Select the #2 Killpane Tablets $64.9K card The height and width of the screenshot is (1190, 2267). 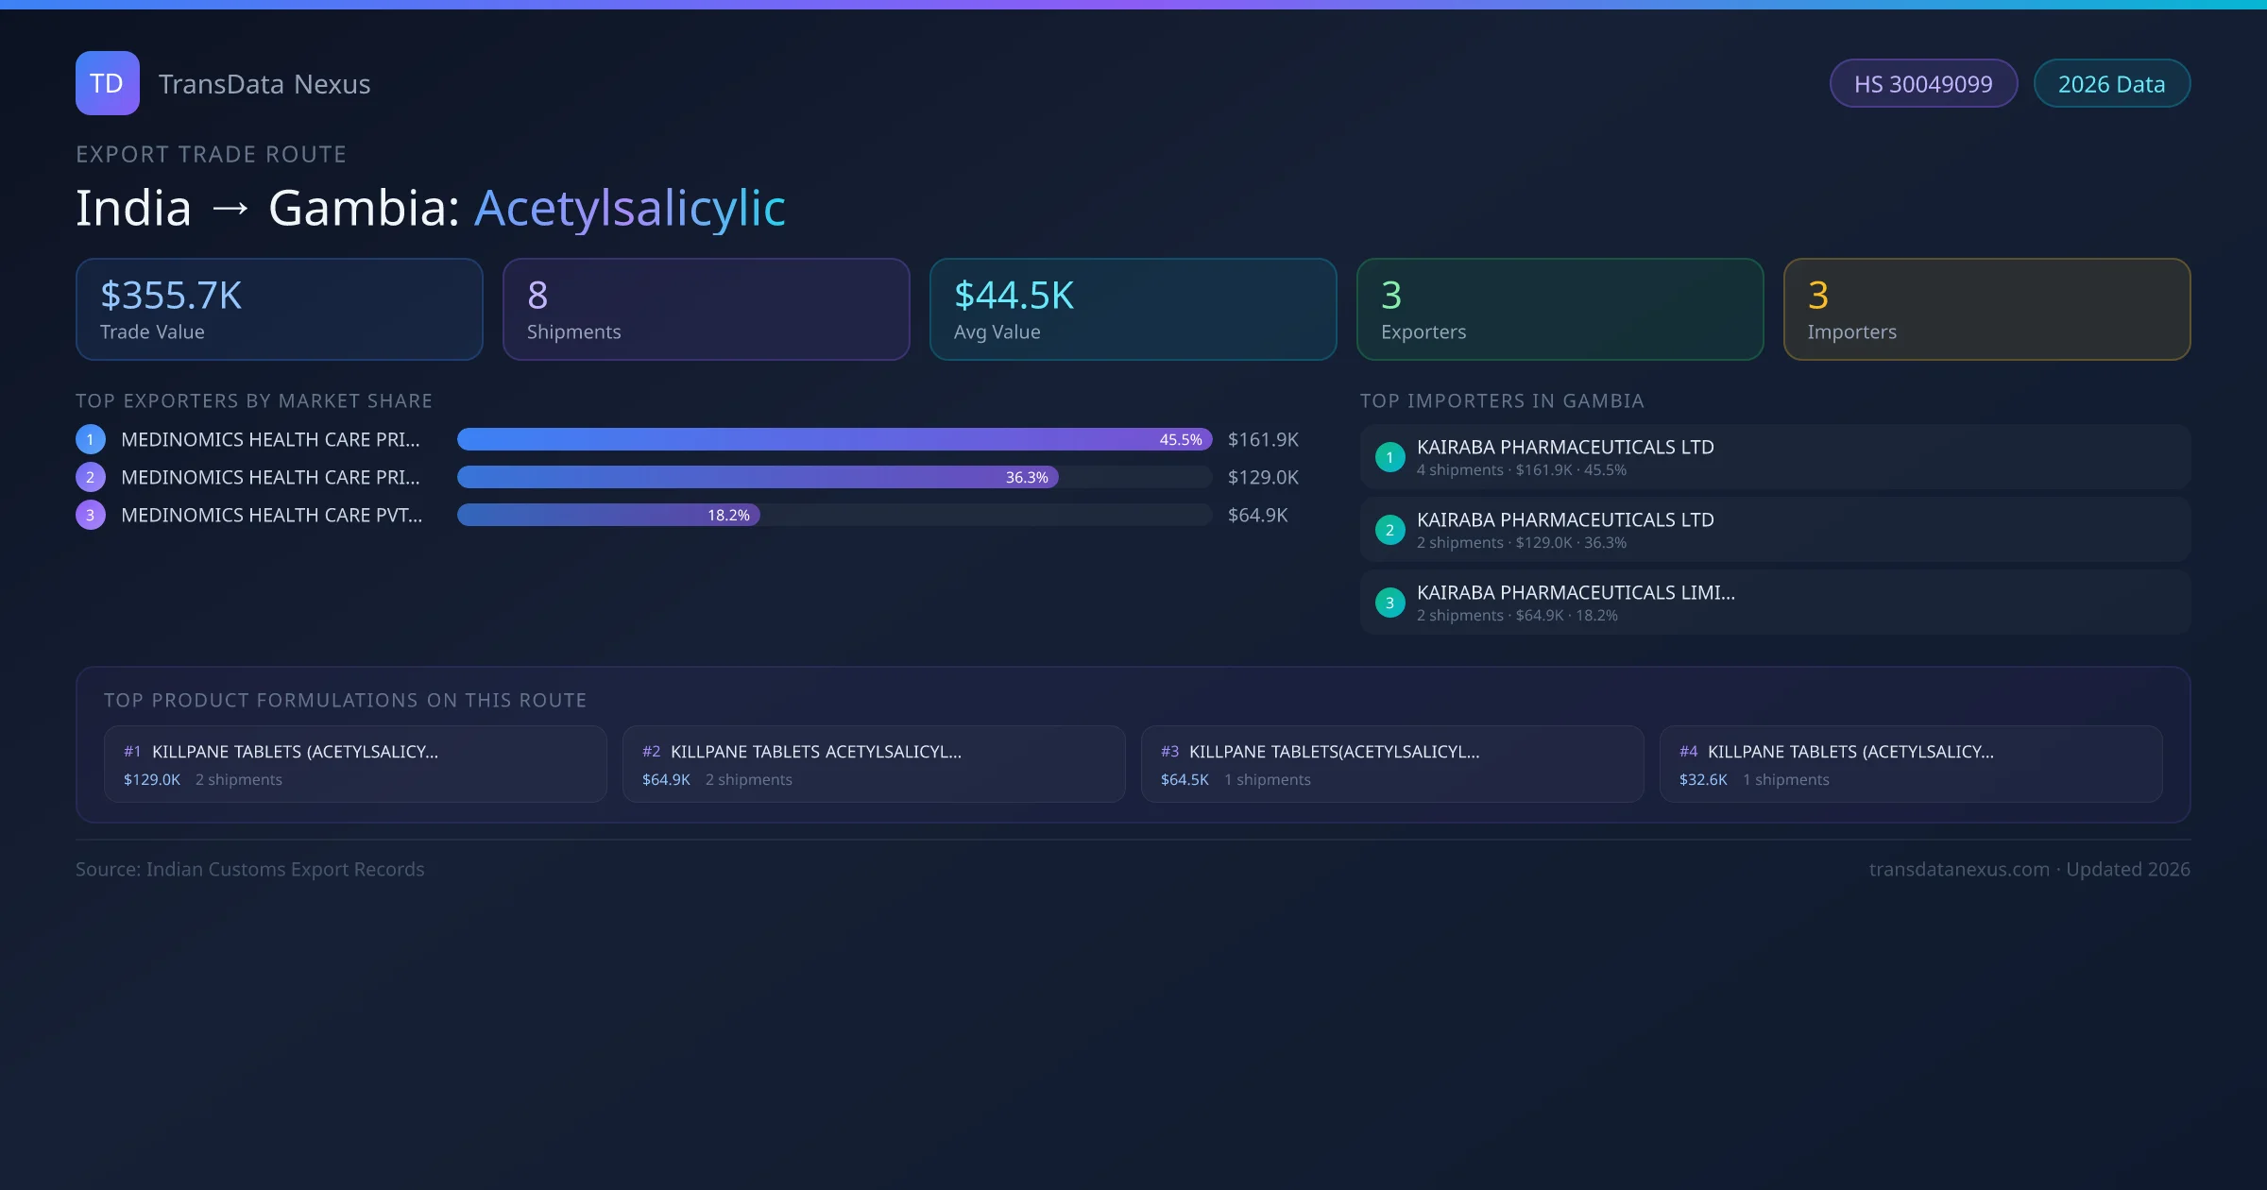pyautogui.click(x=873, y=764)
